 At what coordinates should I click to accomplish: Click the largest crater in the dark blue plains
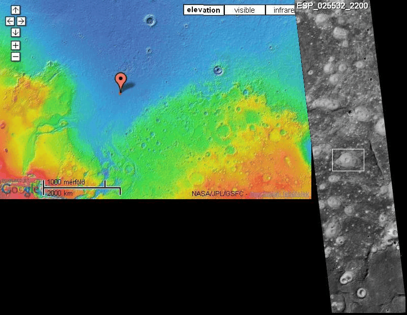click(x=150, y=20)
